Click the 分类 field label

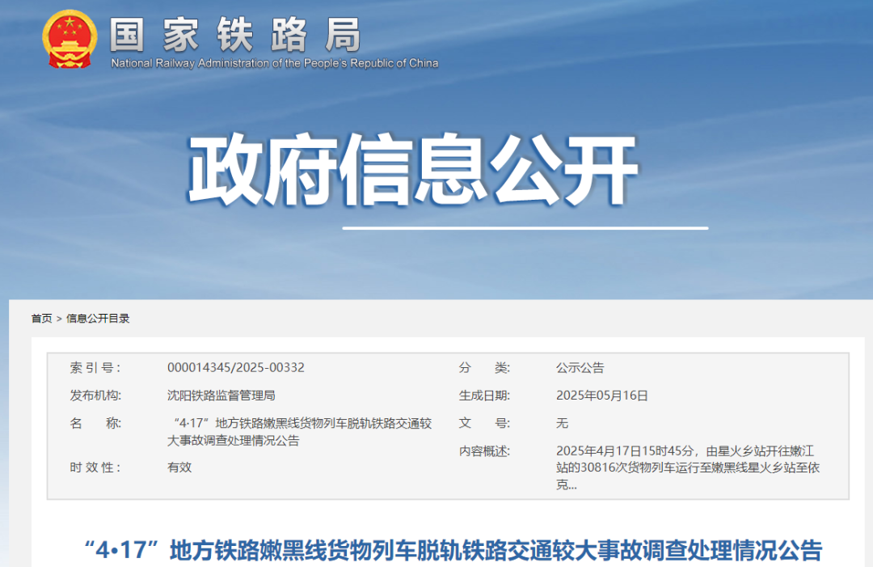pyautogui.click(x=484, y=367)
